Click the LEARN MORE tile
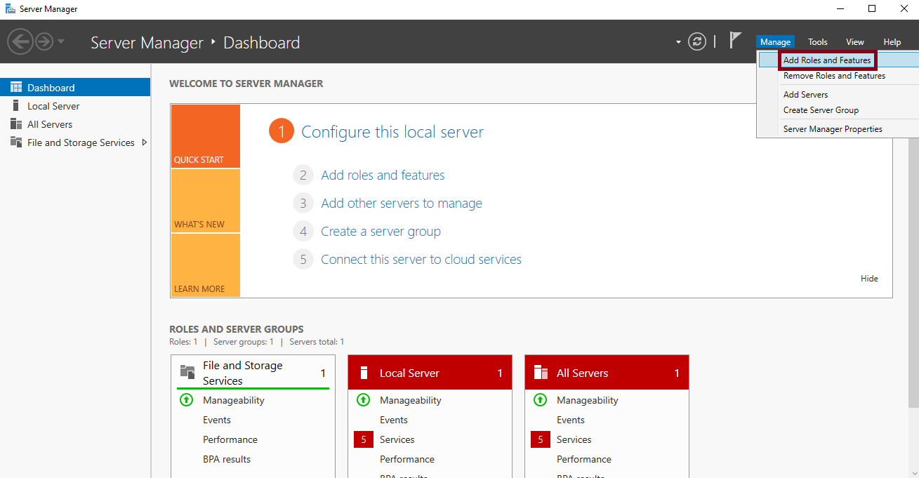Screen dimensions: 919x478 coord(205,265)
